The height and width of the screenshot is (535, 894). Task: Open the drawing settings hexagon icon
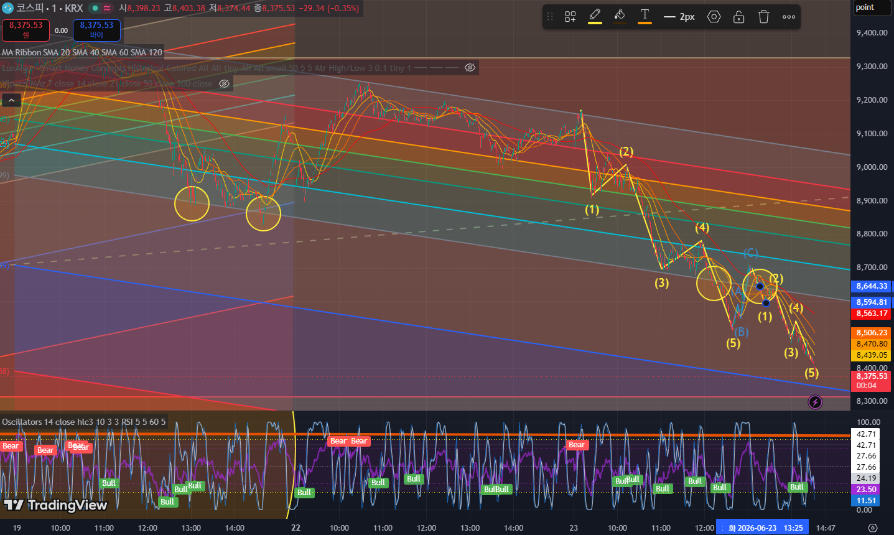pyautogui.click(x=714, y=17)
